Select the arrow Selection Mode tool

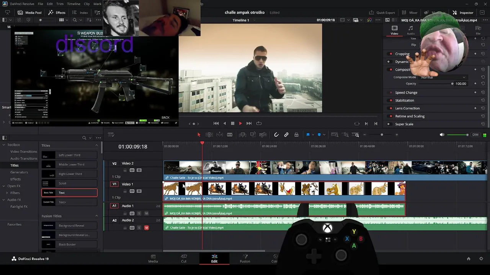point(199,135)
